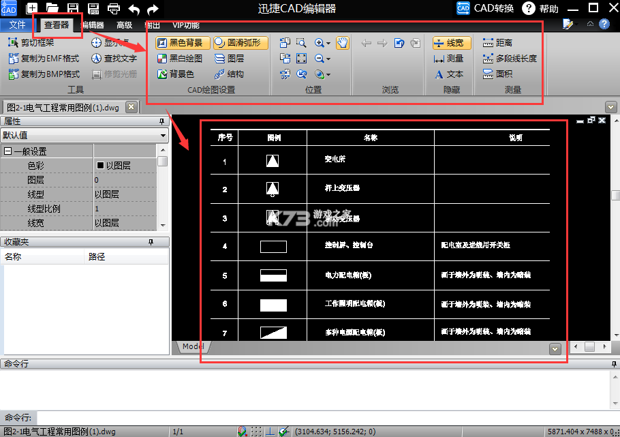Image resolution: width=620 pixels, height=437 pixels.
Task: Click the fit to window icon
Action: click(301, 59)
